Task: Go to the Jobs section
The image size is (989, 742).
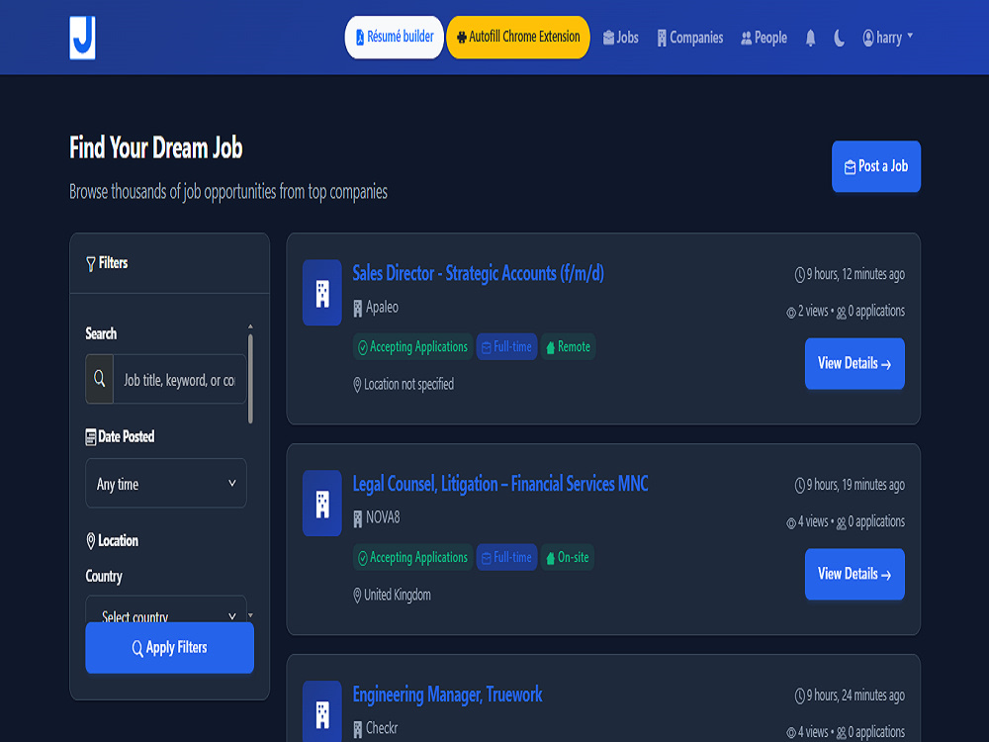Action: 621,38
